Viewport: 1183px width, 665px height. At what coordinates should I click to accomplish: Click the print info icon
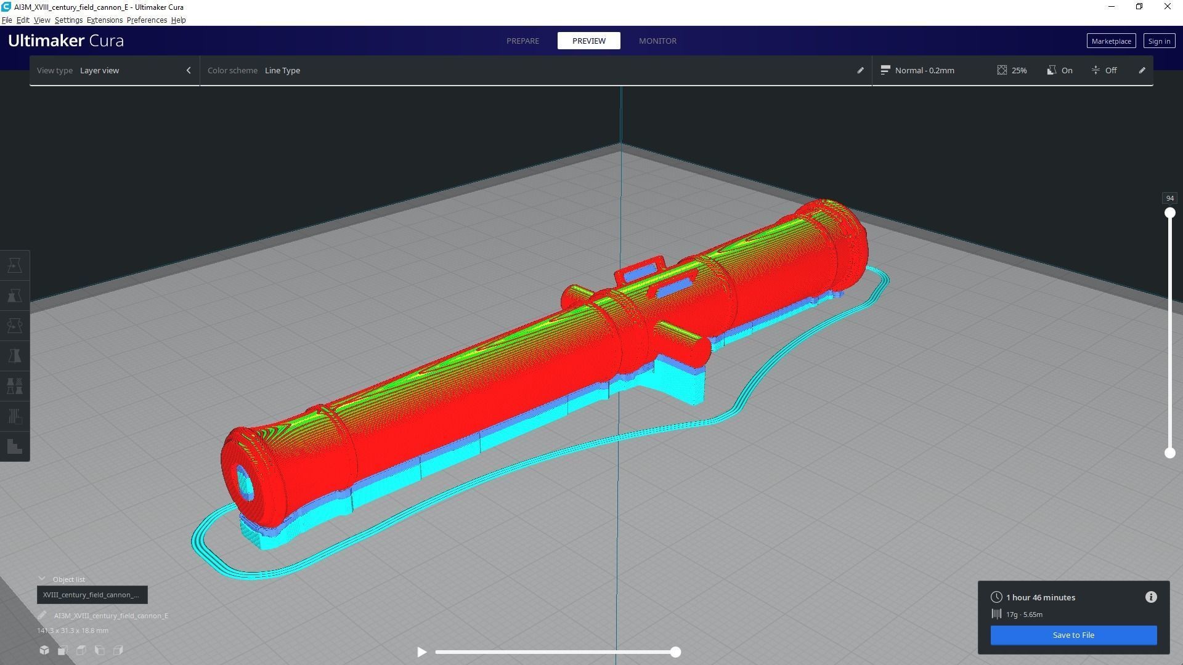pos(1151,597)
